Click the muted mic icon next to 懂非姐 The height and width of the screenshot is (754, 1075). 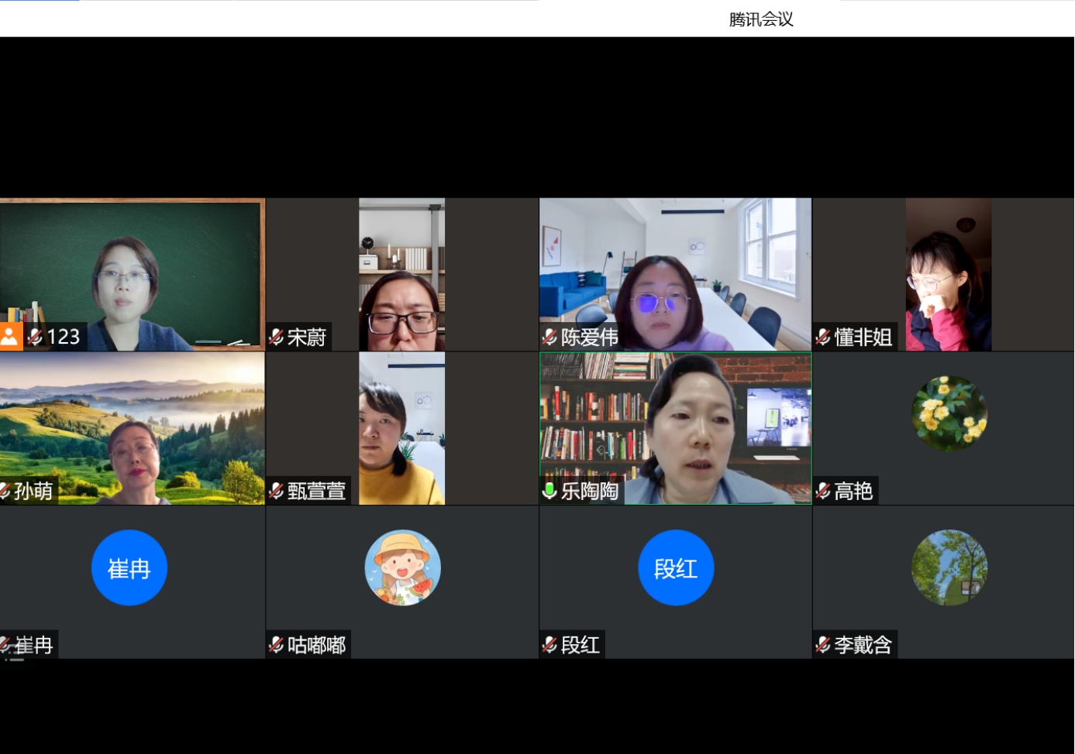[823, 337]
